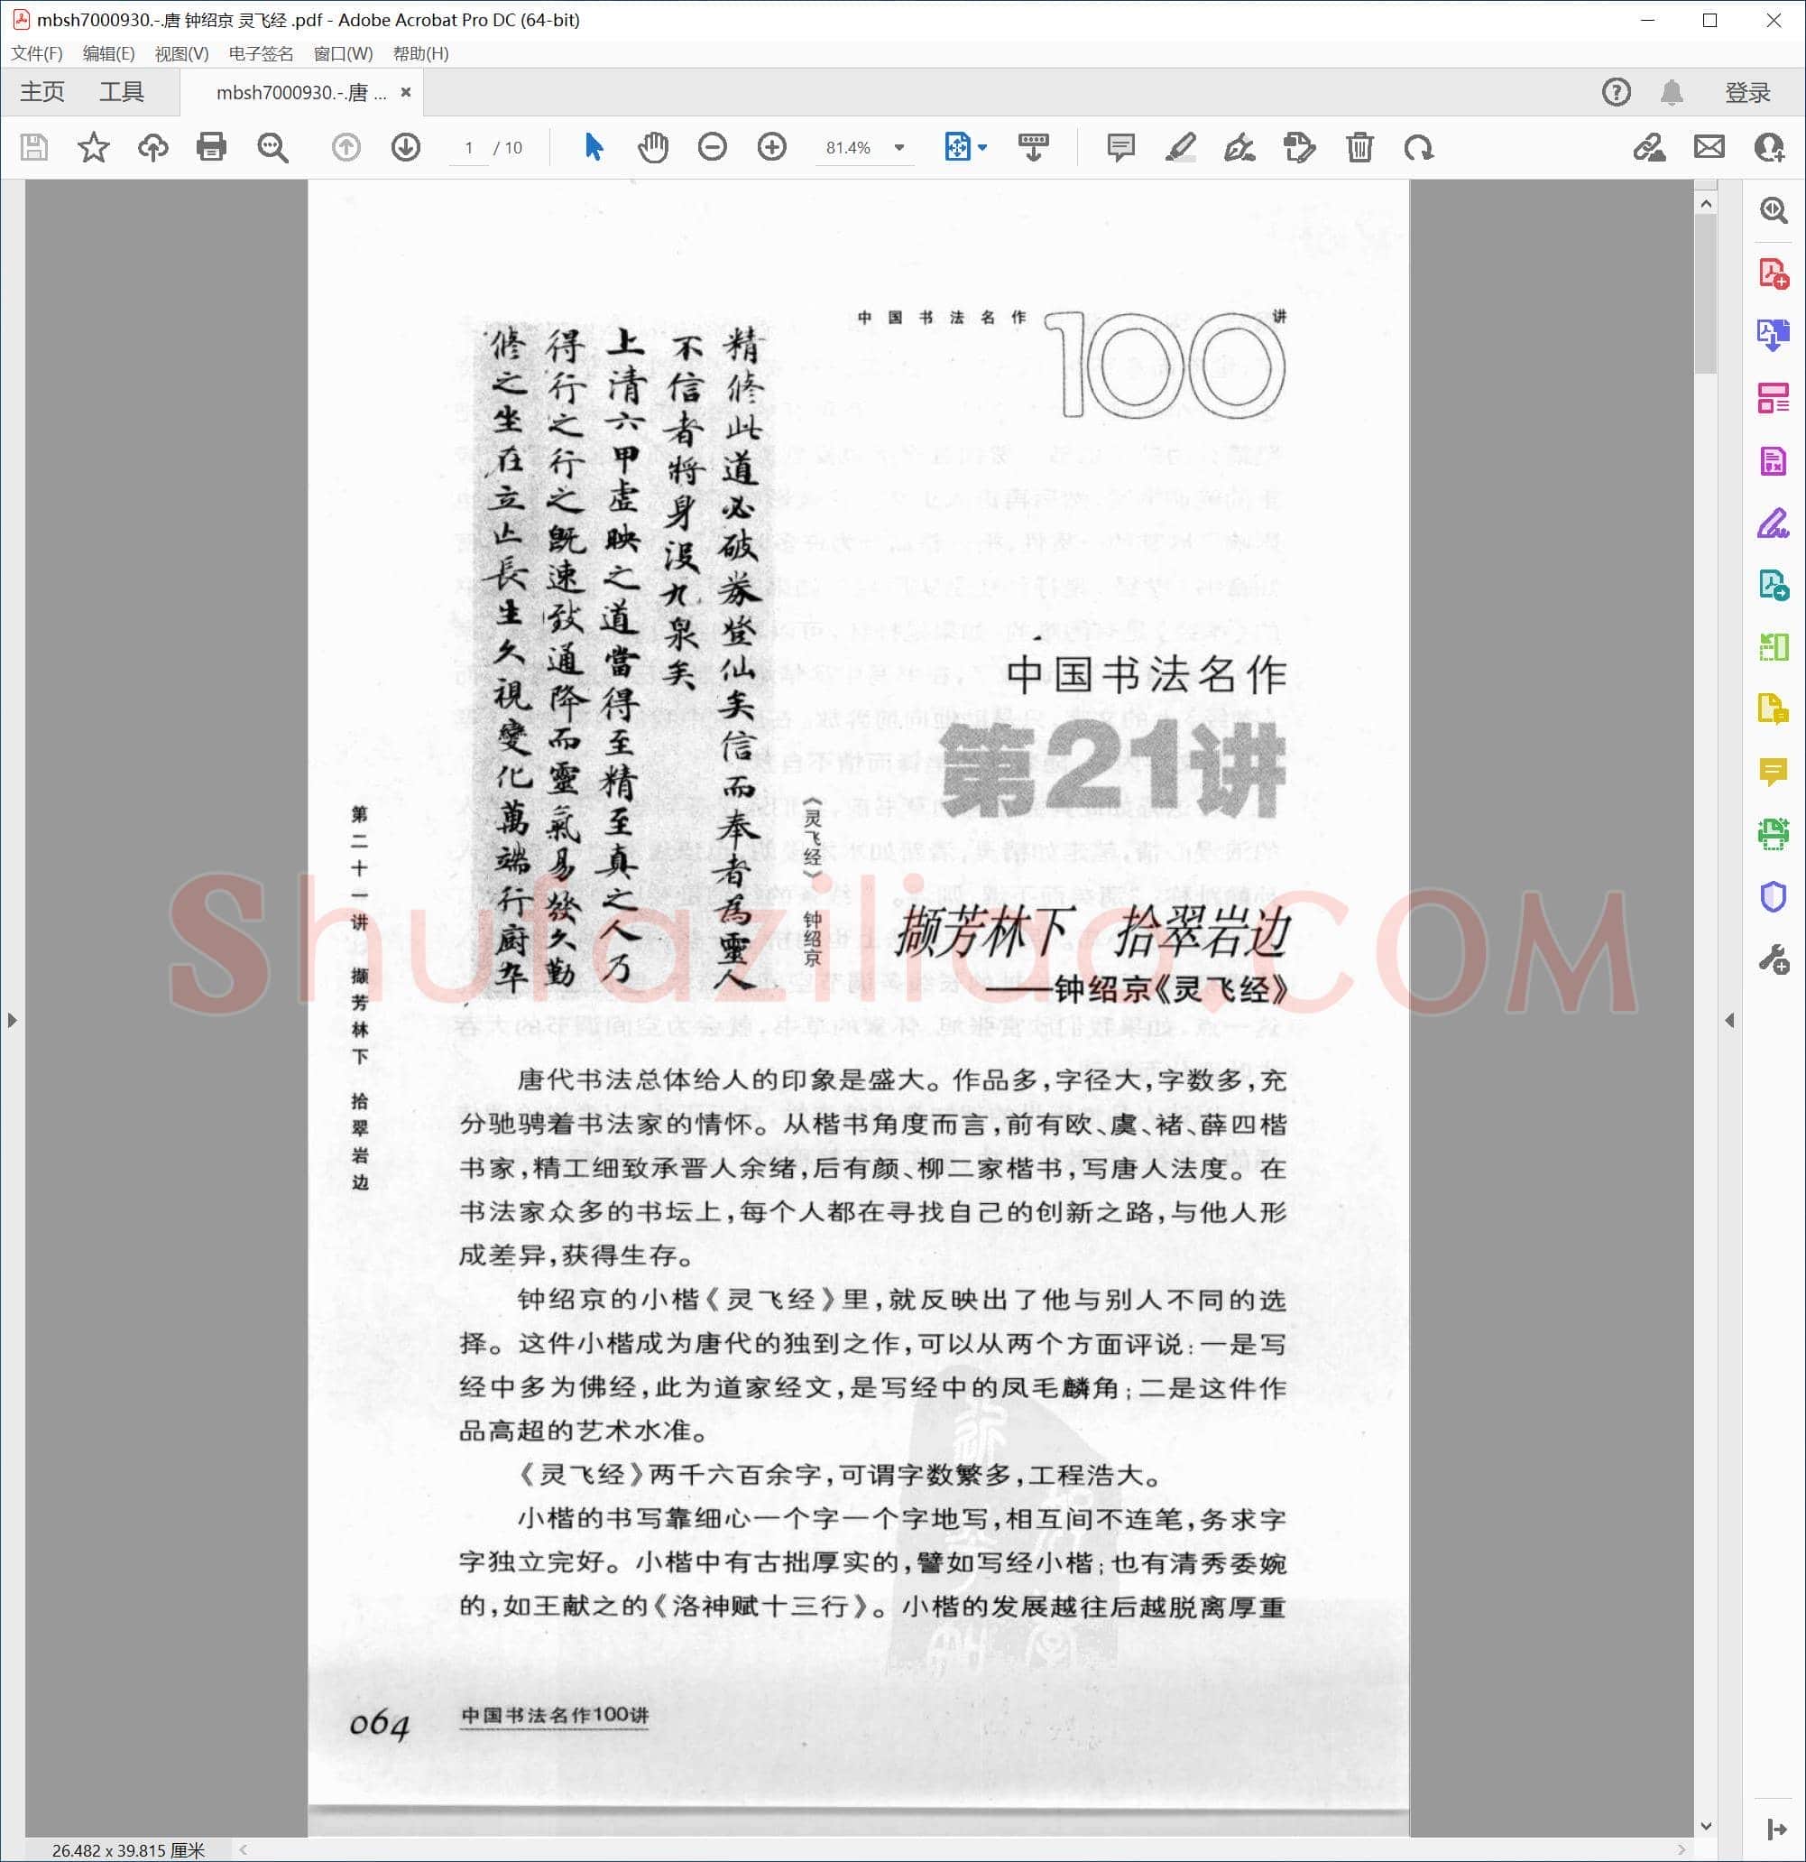Open the 电子签名 menu
The height and width of the screenshot is (1862, 1806).
point(261,53)
